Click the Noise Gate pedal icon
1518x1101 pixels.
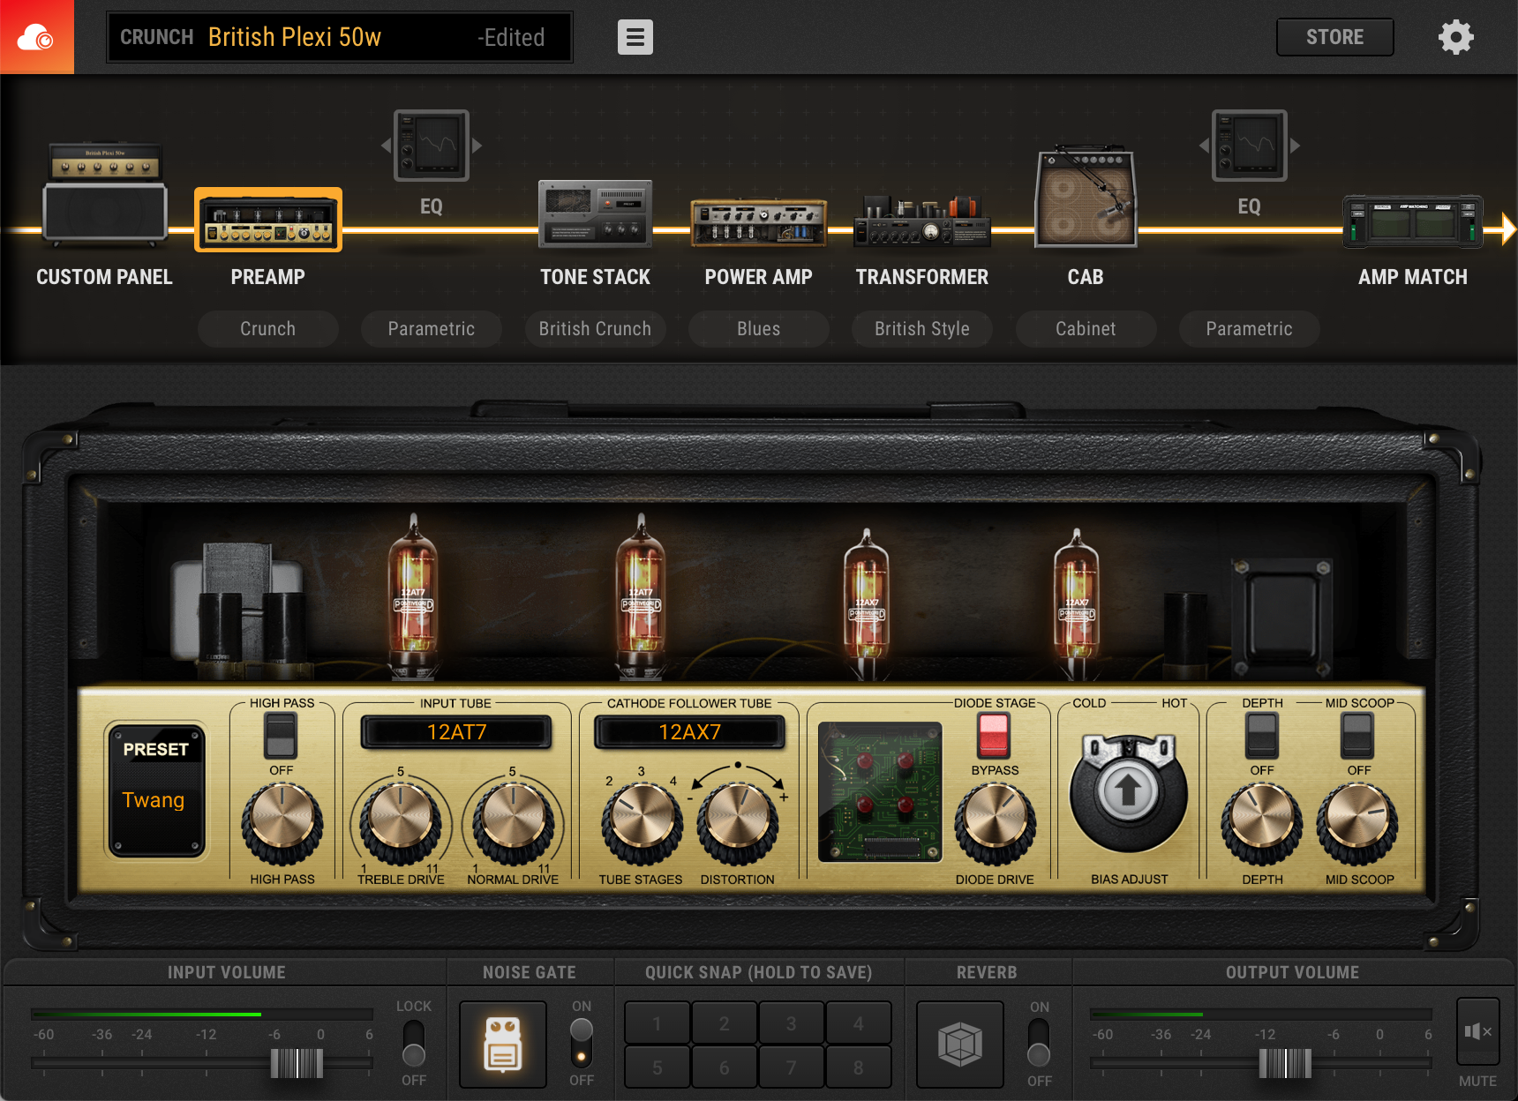tap(502, 1044)
